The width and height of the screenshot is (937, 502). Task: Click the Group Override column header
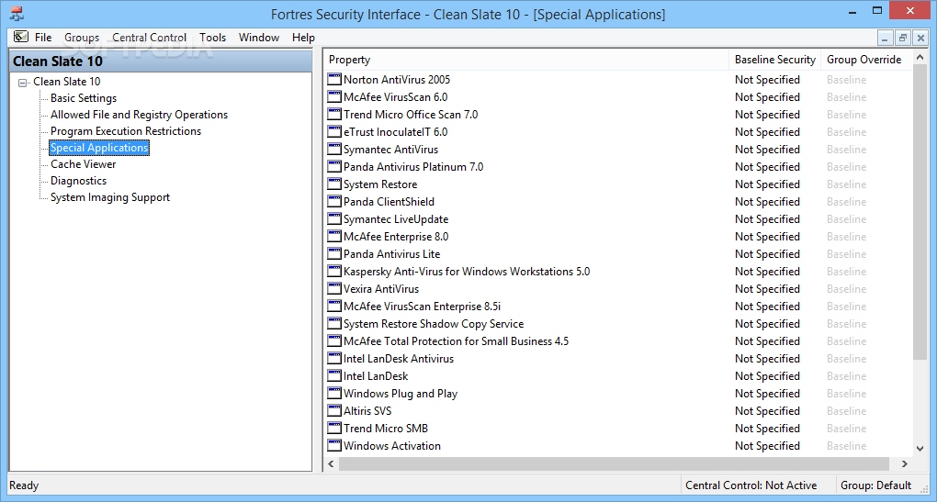864,60
